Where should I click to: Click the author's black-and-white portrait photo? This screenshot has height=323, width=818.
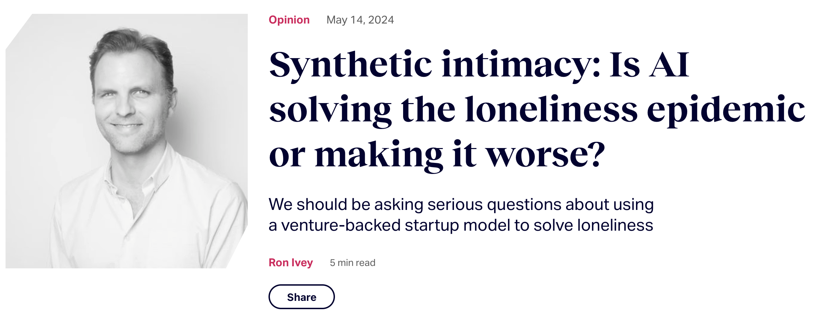pos(127,141)
